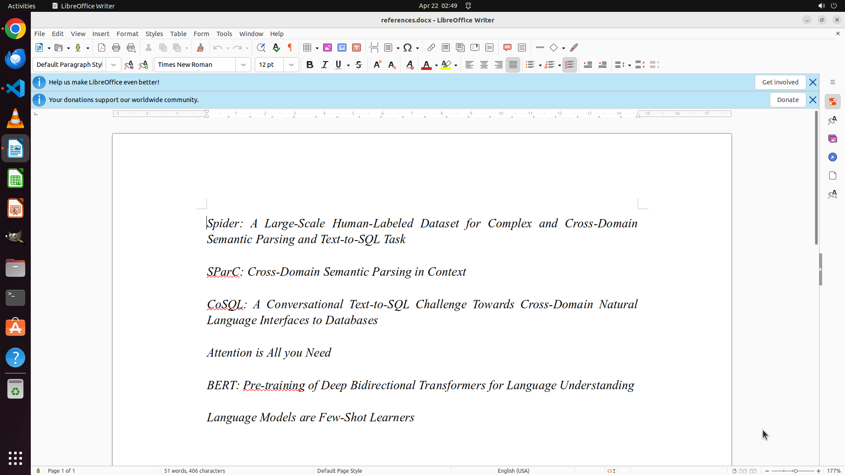Insert a special character symbol
The image size is (845, 475).
(x=408, y=48)
